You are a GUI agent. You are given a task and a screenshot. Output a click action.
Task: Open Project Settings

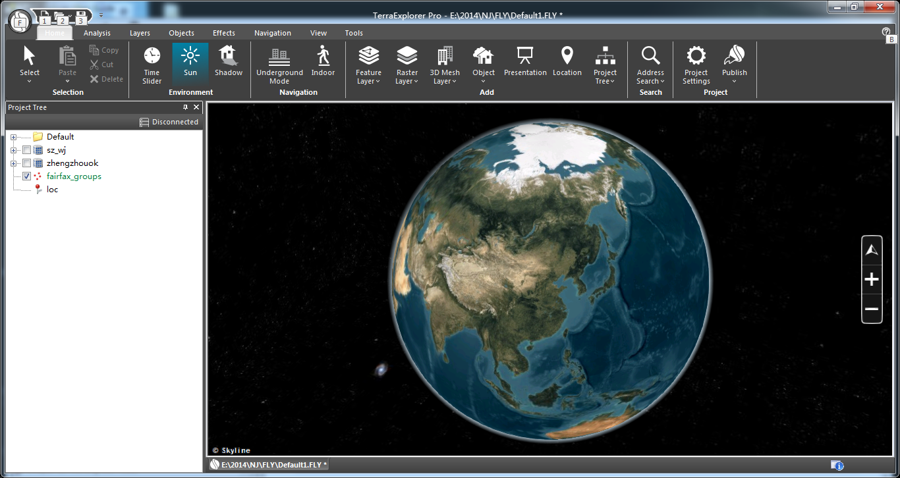coord(696,65)
